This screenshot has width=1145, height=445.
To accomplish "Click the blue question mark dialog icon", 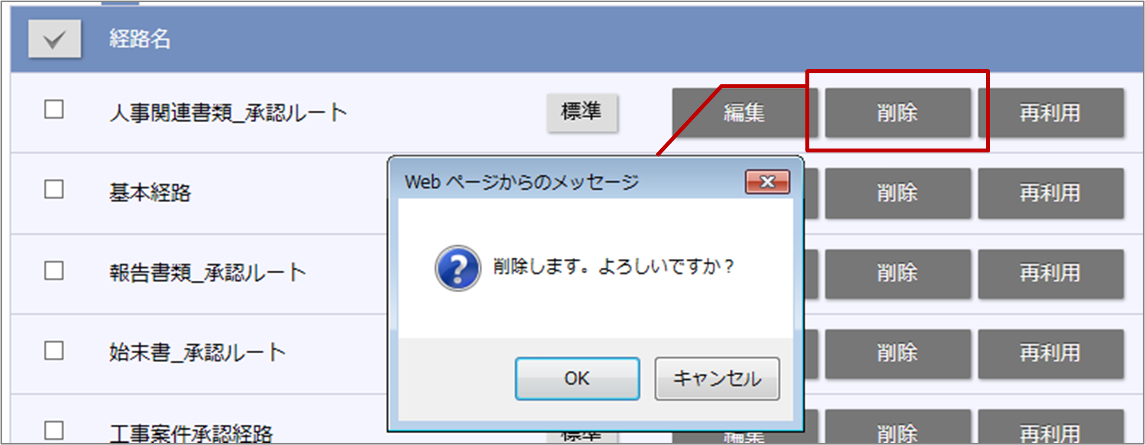I will [x=458, y=268].
